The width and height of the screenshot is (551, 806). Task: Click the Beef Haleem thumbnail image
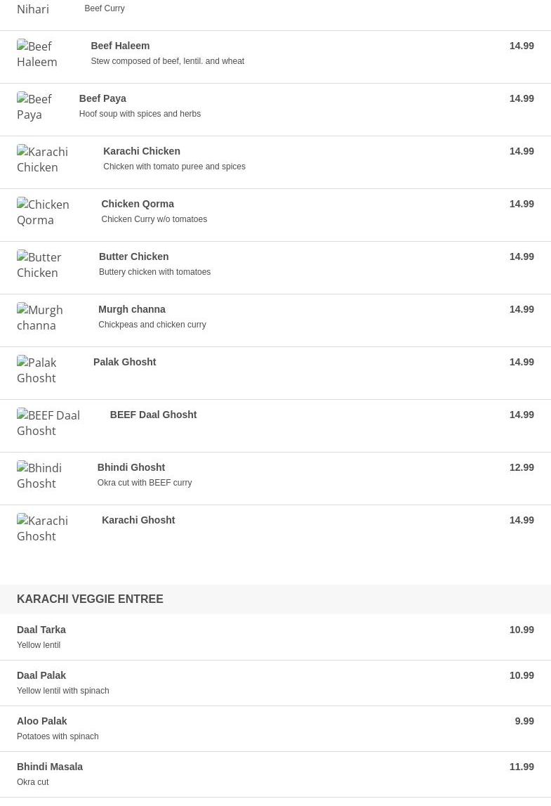click(37, 54)
